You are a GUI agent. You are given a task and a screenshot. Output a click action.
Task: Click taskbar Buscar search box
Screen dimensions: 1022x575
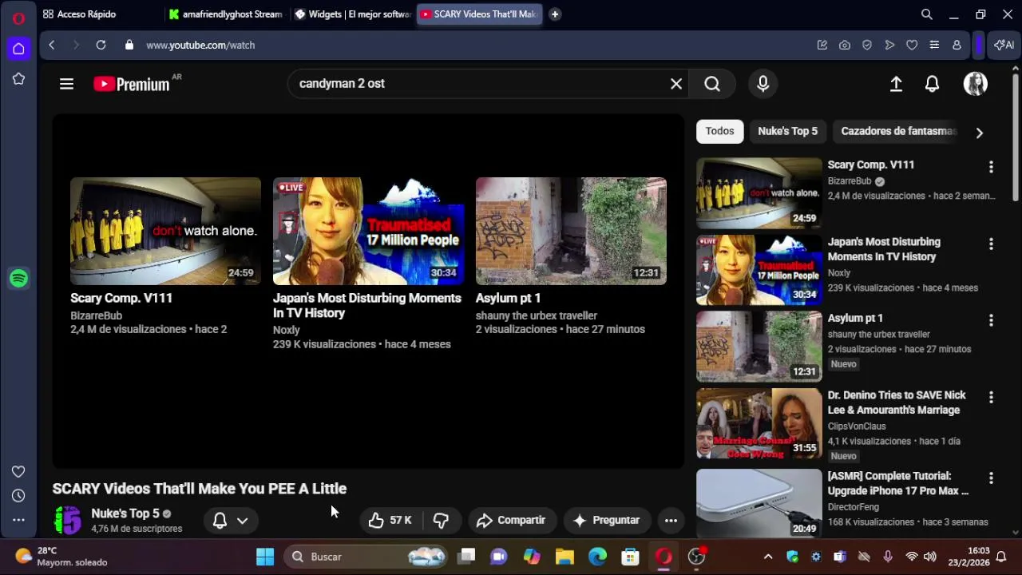click(366, 557)
